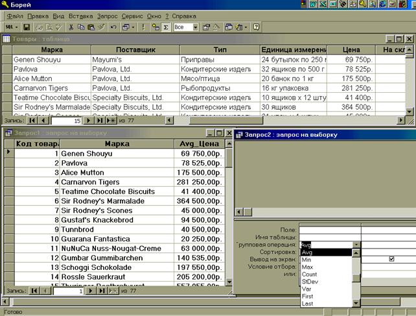
Task: Click the Save diskette icon in toolbar
Action: coord(27,27)
